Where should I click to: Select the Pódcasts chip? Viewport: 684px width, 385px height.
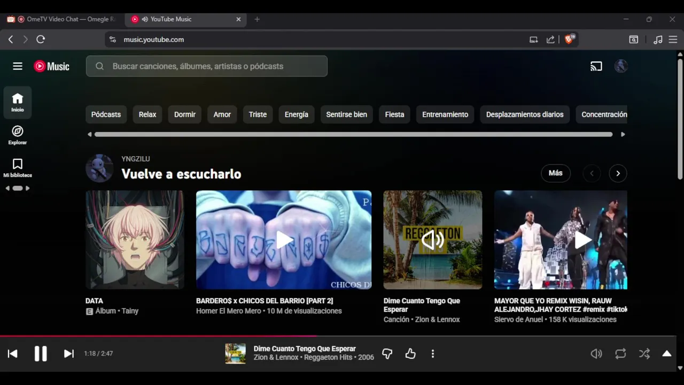106,114
